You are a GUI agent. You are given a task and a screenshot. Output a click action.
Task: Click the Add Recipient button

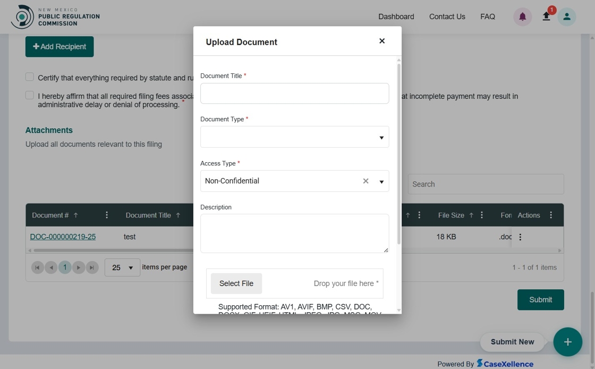(59, 47)
